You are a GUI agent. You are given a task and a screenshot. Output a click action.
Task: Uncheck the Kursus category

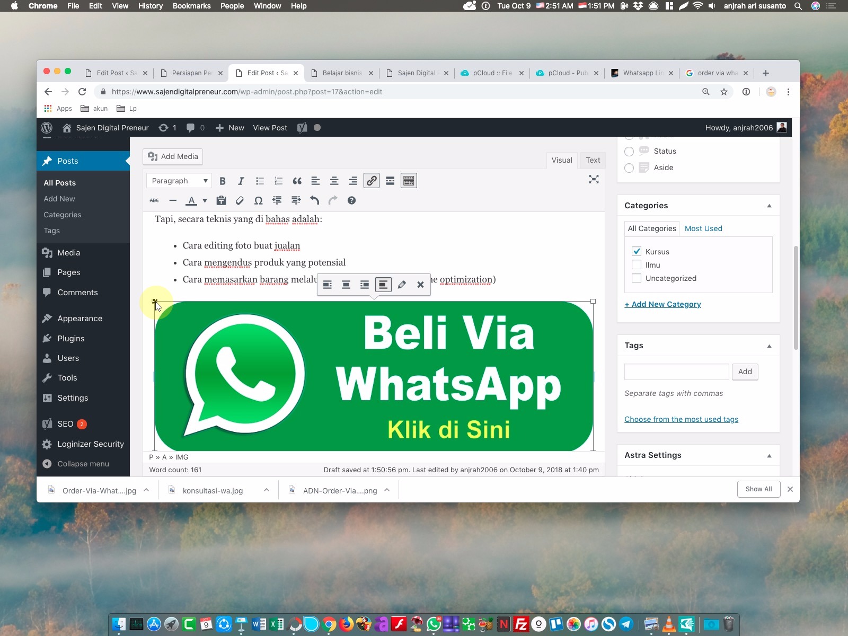(637, 251)
